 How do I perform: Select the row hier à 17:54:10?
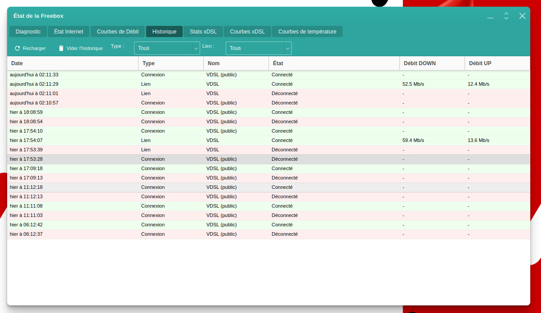pyautogui.click(x=268, y=131)
